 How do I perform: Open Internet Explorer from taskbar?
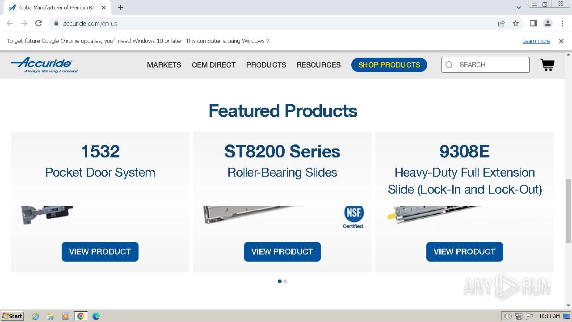tap(36, 316)
